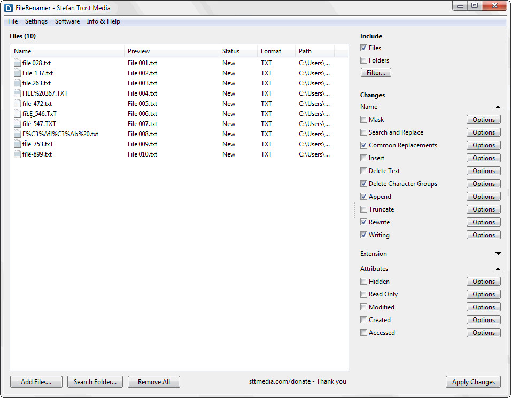Enable the Mask checkbox
This screenshot has width=511, height=398.
coord(363,120)
